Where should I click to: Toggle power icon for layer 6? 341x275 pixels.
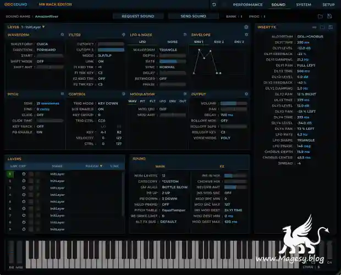click(x=24, y=208)
